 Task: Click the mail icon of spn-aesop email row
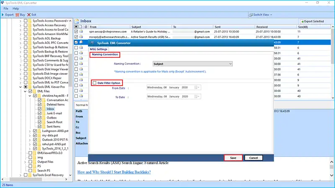tap(81, 31)
